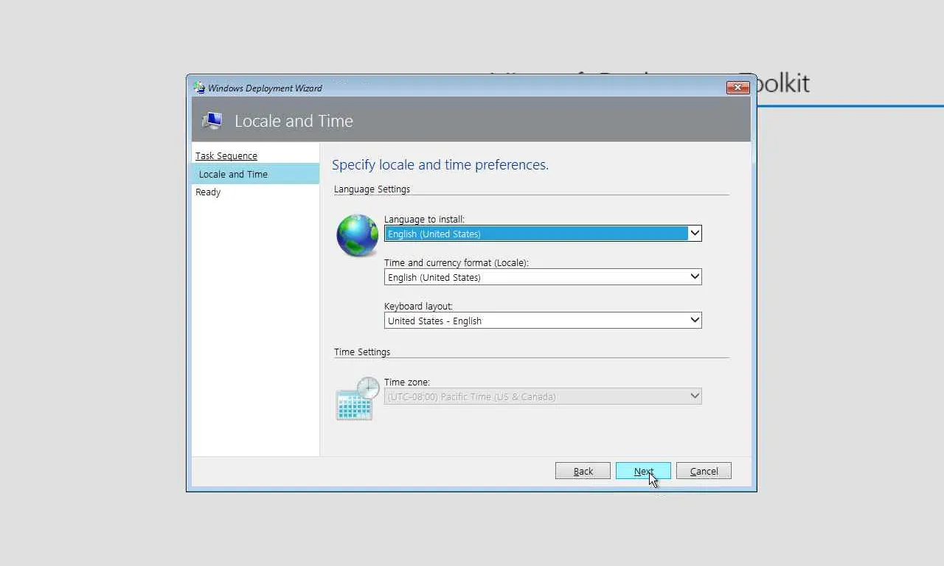Open the disabled Time zone dropdown

(x=543, y=396)
